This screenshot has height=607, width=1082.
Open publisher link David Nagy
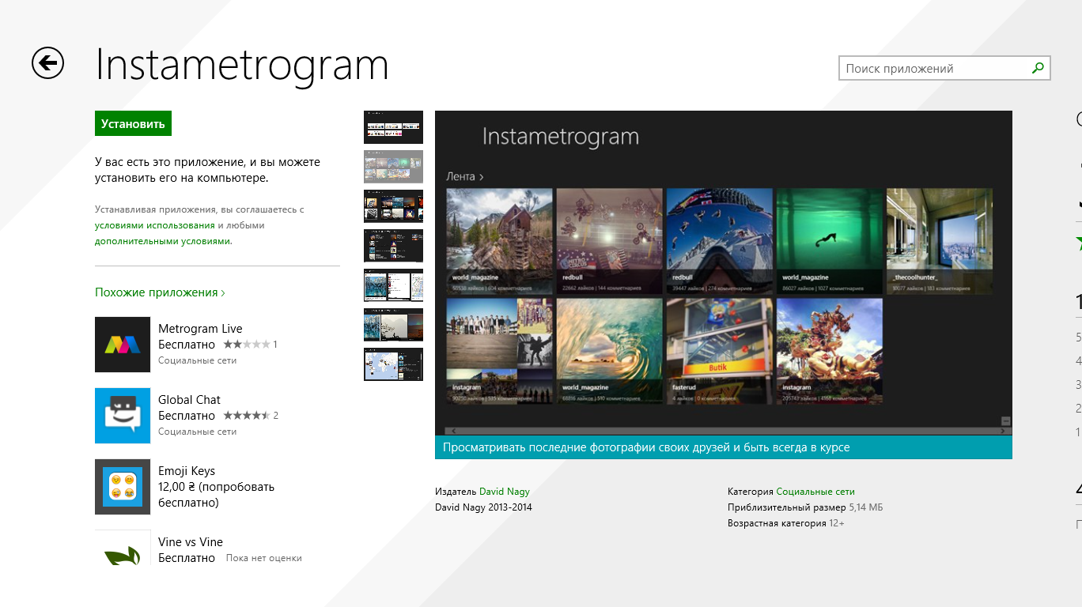(x=505, y=492)
